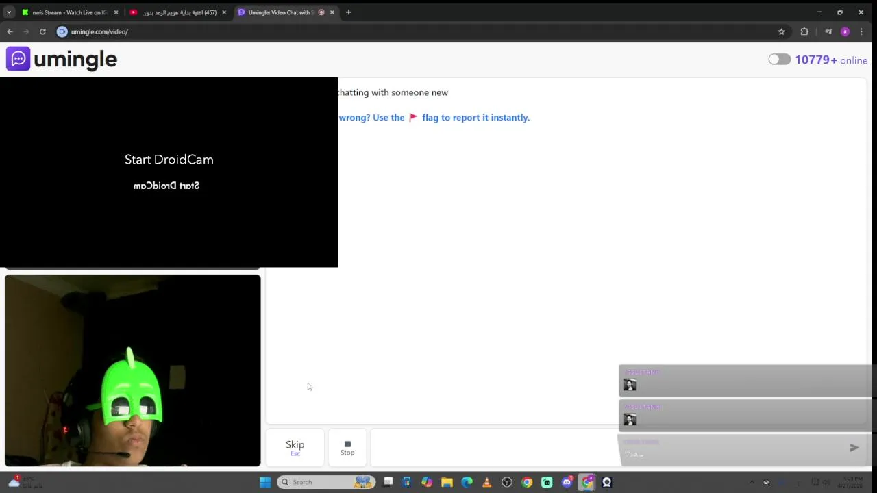Open the Chrome extensions puzzle icon
The width and height of the screenshot is (877, 493).
tap(804, 31)
